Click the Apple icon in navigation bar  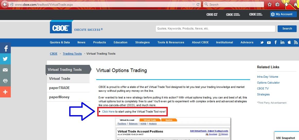289,42
